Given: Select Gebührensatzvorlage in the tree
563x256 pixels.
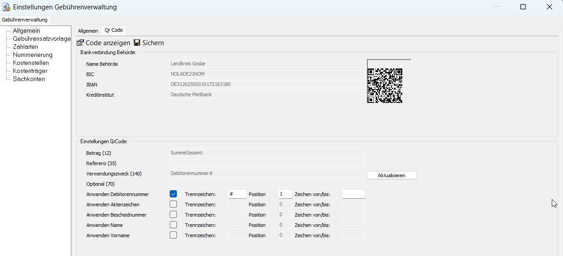Looking at the screenshot, I should tap(42, 39).
